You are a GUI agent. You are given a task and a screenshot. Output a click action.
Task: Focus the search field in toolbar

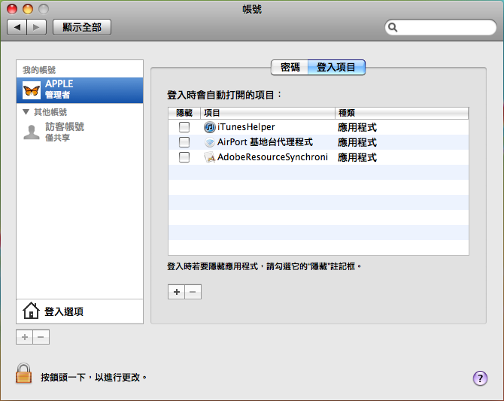(441, 27)
